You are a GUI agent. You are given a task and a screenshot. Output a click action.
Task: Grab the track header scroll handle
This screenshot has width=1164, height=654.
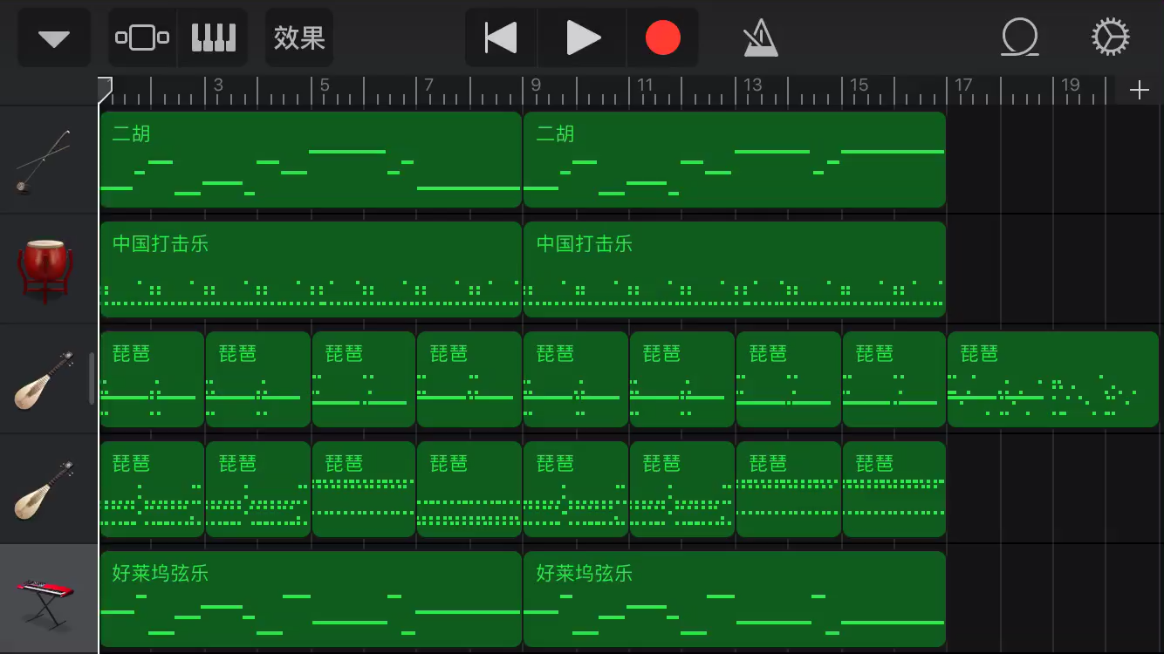click(x=92, y=378)
